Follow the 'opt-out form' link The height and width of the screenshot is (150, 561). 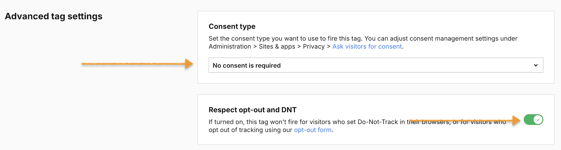(x=313, y=130)
